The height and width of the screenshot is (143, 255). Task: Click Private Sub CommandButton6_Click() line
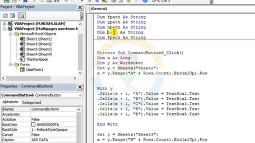(140, 53)
